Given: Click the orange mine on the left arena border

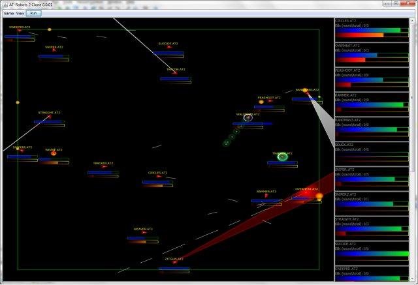Looking at the screenshot, I should click(18, 102).
